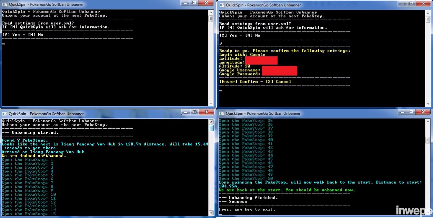This screenshot has height=218, width=433.
Task: Maximize the confirm-settings console window
Action: tap(411, 4)
